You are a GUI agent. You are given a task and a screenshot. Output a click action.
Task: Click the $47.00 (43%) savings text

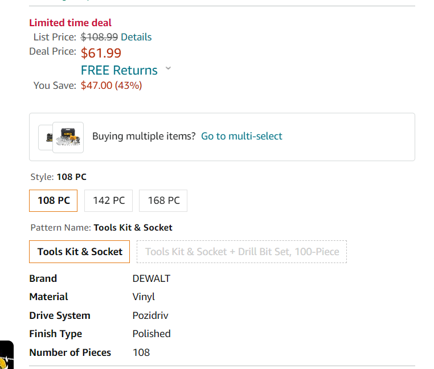tap(111, 85)
